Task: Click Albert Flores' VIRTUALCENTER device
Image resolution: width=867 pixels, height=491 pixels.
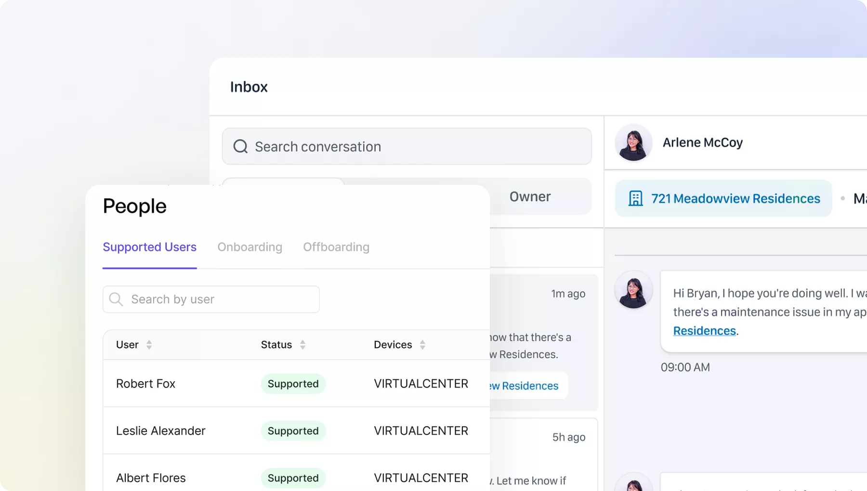Action: point(421,478)
